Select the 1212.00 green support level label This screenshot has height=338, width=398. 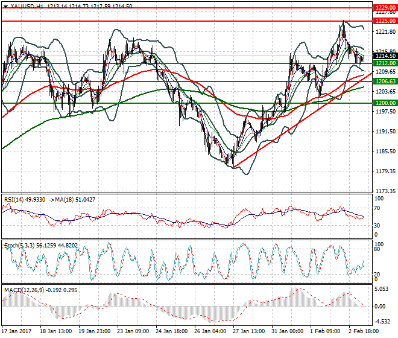385,63
